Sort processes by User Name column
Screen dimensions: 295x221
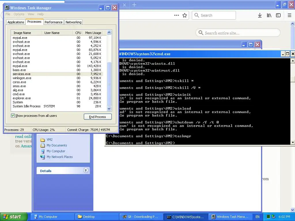tap(57, 33)
